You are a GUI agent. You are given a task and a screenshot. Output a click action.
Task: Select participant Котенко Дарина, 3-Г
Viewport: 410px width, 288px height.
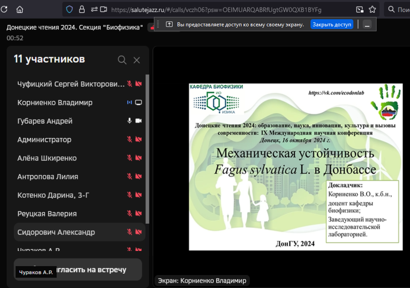click(79, 195)
